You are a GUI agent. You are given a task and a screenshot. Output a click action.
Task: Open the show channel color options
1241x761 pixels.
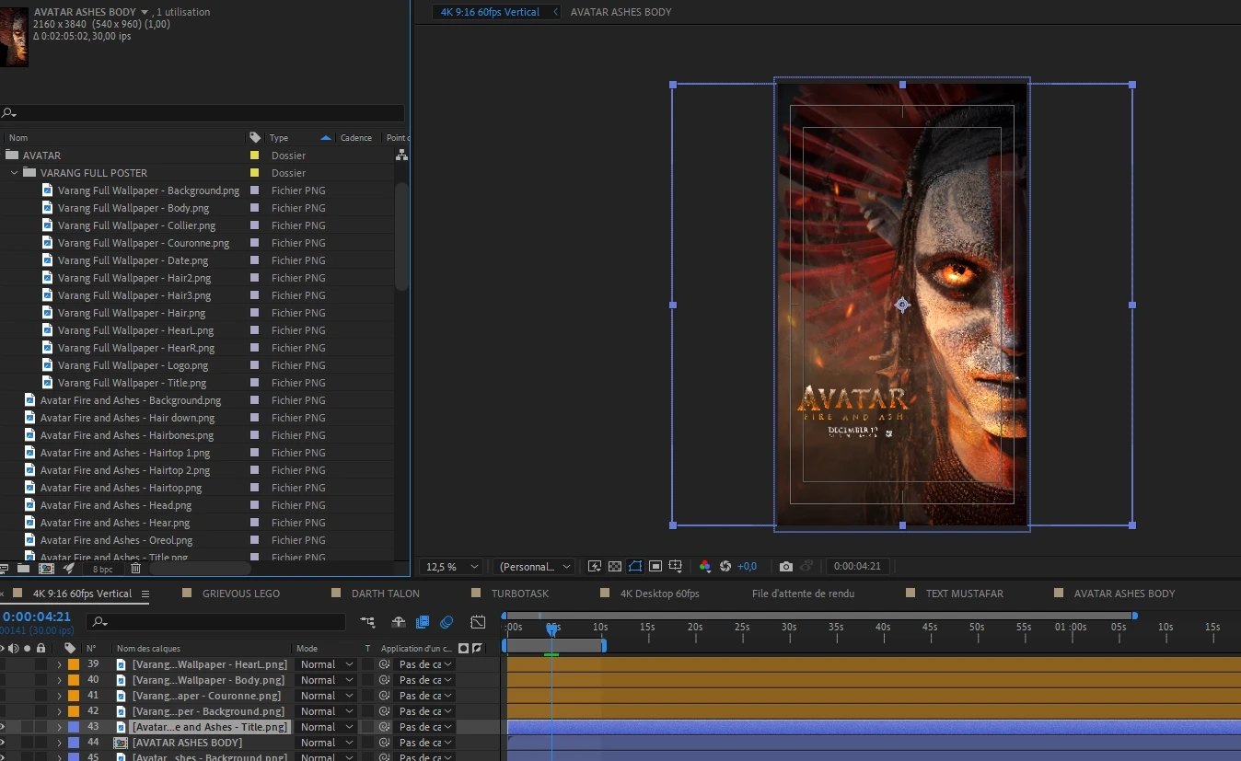pyautogui.click(x=705, y=567)
